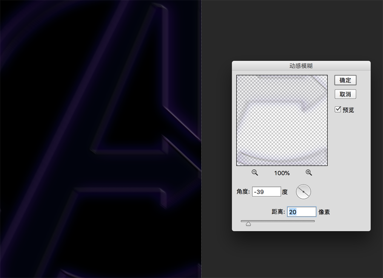
Task: Confirm with the 确定 button
Action: (x=345, y=80)
